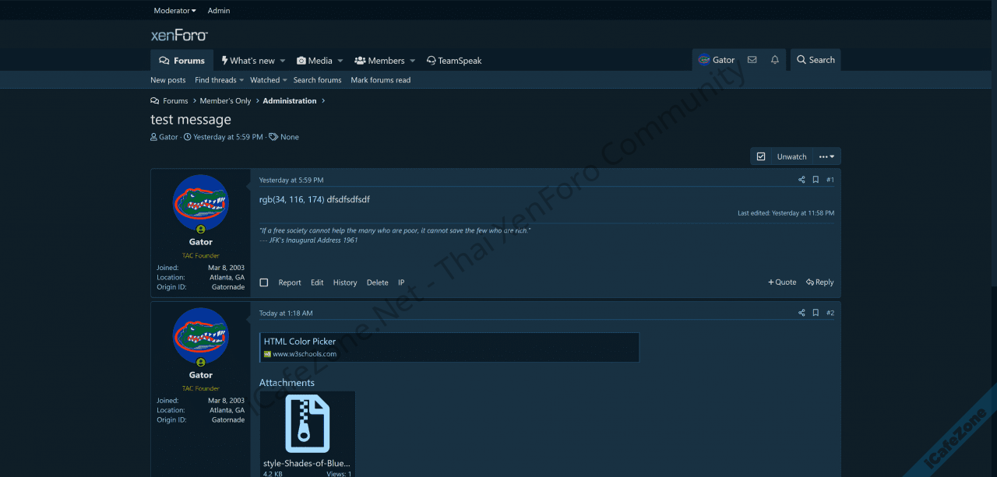
Task: Open the alerts bell icon
Action: [x=774, y=60]
